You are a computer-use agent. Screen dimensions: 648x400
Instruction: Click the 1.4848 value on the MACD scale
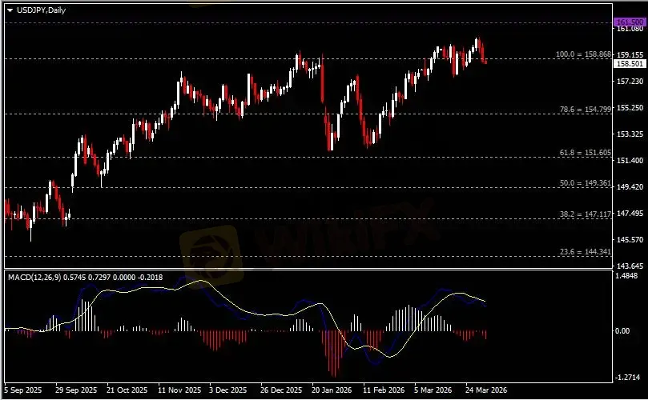(x=628, y=276)
